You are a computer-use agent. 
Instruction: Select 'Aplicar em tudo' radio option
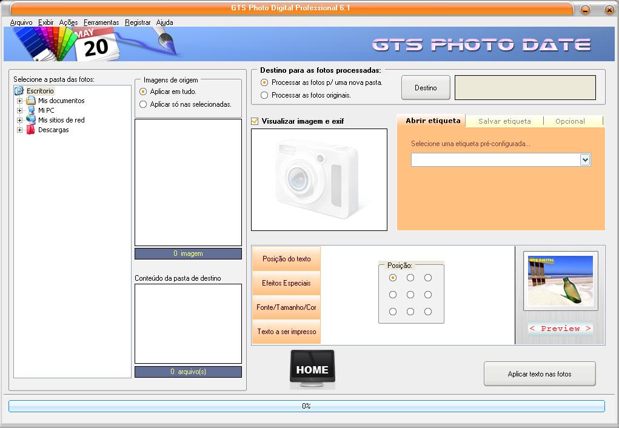click(x=143, y=92)
